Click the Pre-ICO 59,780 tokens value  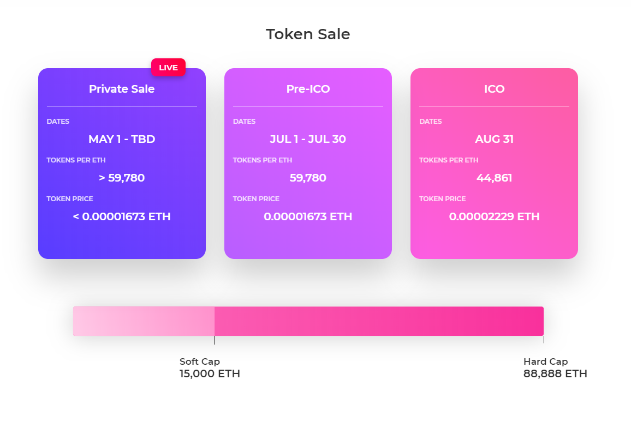308,178
